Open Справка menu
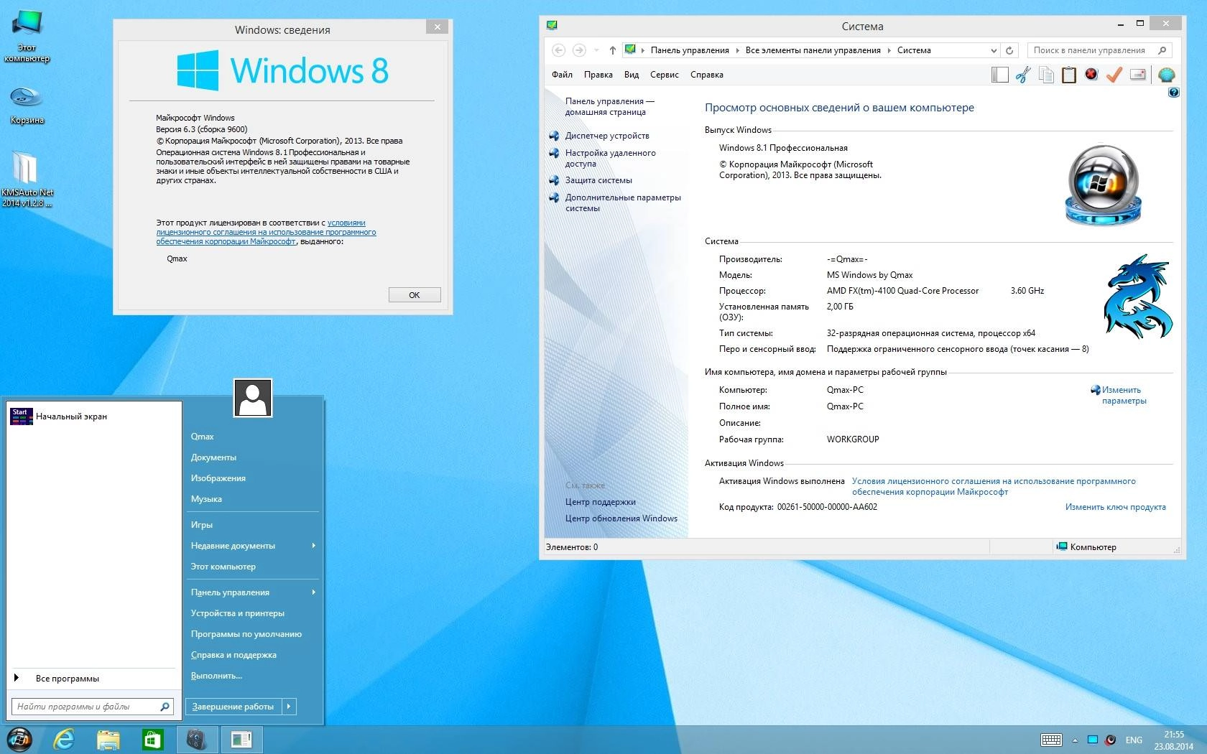This screenshot has width=1207, height=754. pos(706,75)
